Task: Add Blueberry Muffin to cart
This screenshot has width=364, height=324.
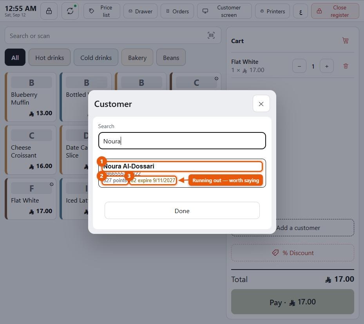Action: pos(31,97)
